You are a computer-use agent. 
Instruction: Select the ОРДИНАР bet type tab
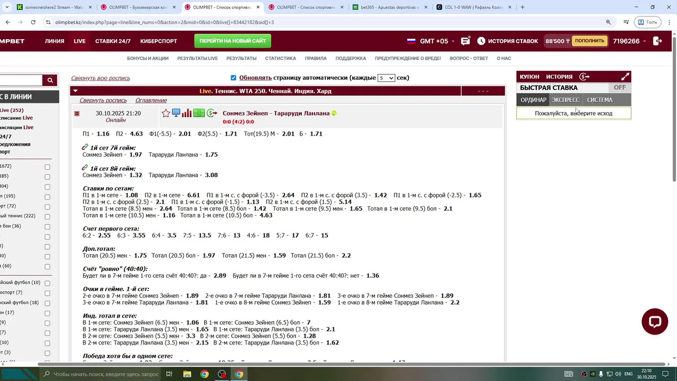click(533, 99)
